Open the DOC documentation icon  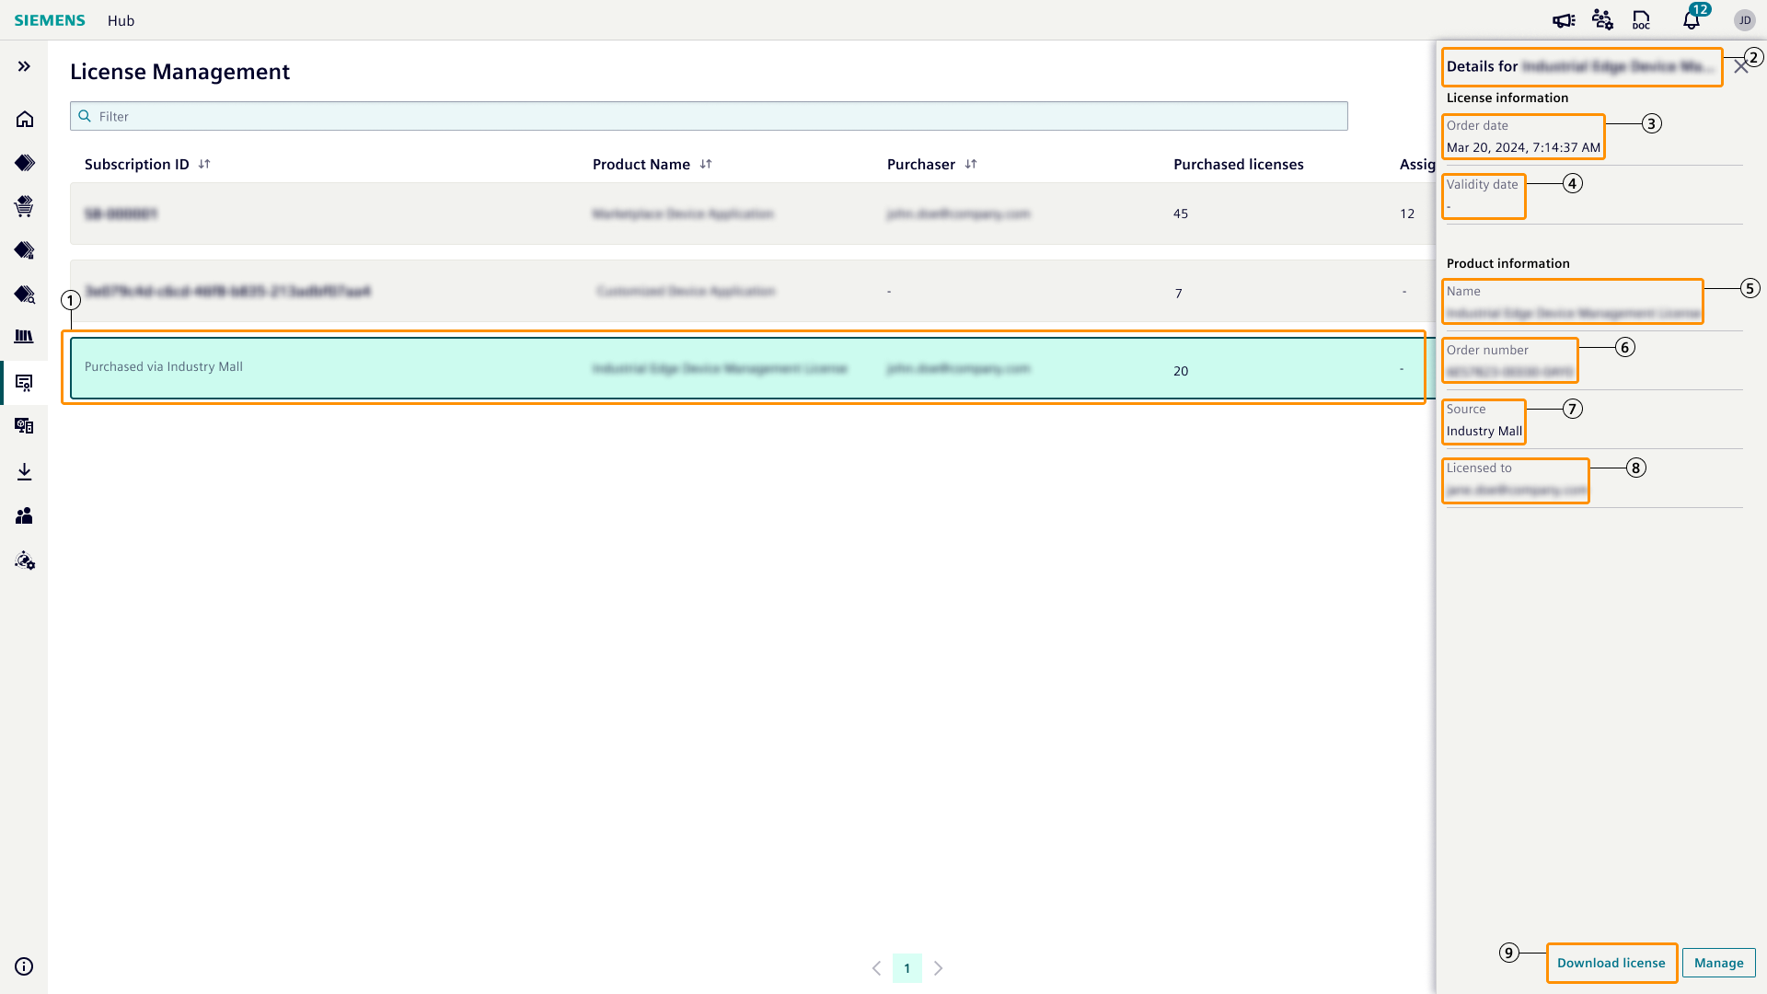point(1641,20)
